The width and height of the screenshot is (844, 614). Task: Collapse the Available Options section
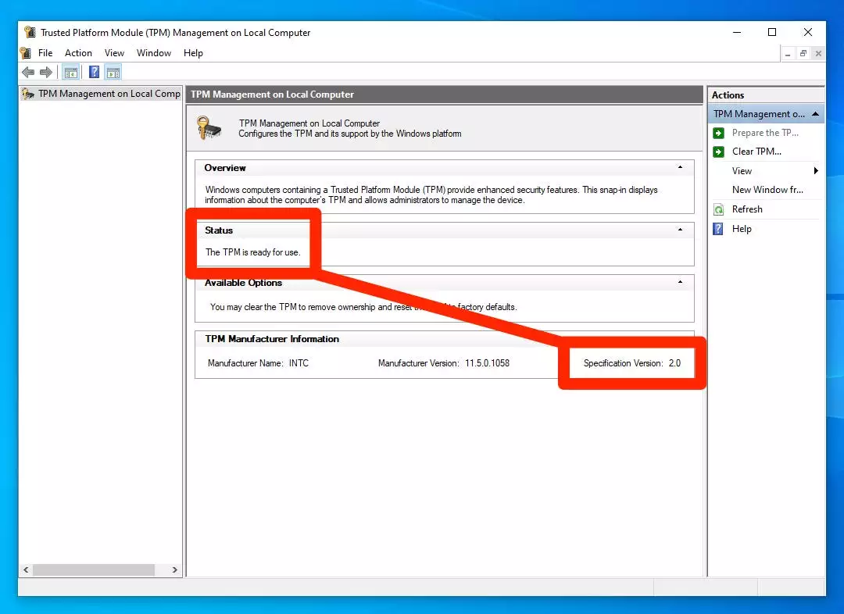(680, 282)
